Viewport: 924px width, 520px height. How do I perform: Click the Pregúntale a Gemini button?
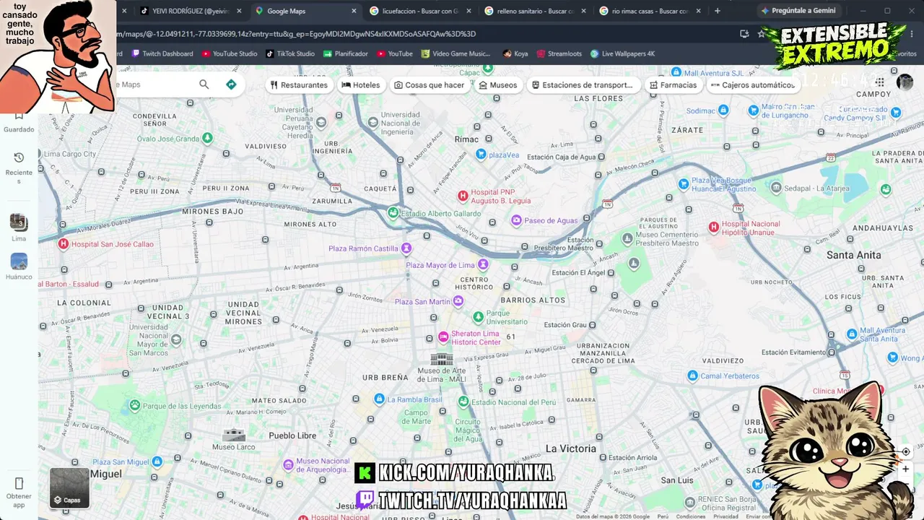[x=798, y=11]
